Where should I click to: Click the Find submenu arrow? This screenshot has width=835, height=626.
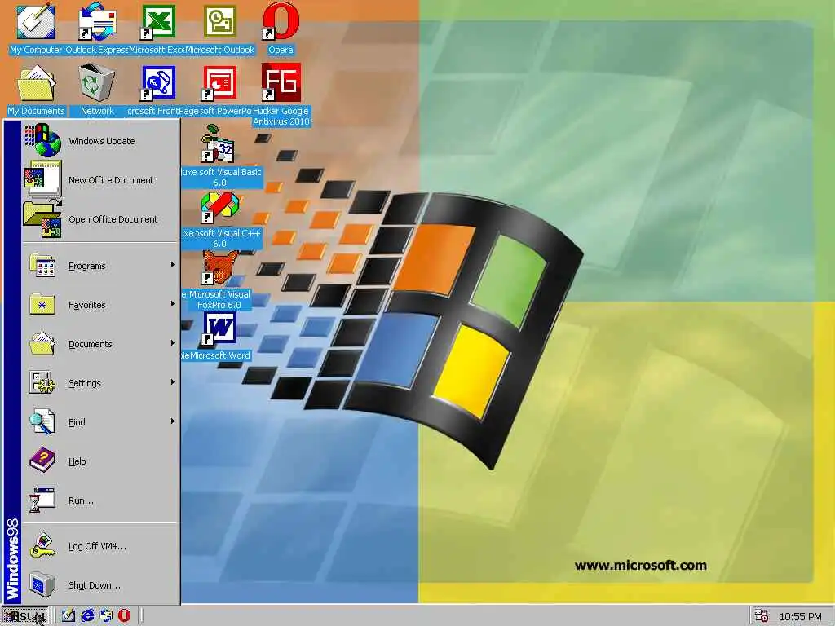click(173, 421)
